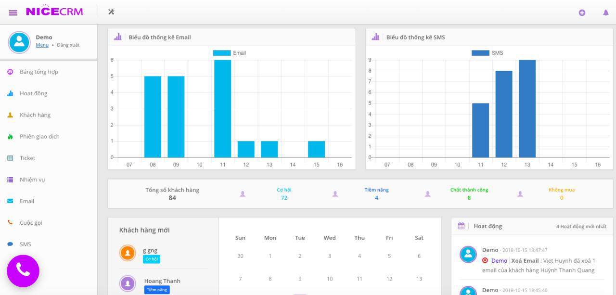Click the person icon beside Không mua
This screenshot has height=295, width=616.
pos(520,194)
